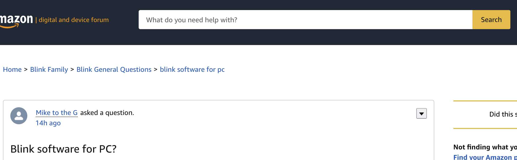This screenshot has width=517, height=160.
Task: Open the Mike to the G profile link
Action: [x=56, y=113]
